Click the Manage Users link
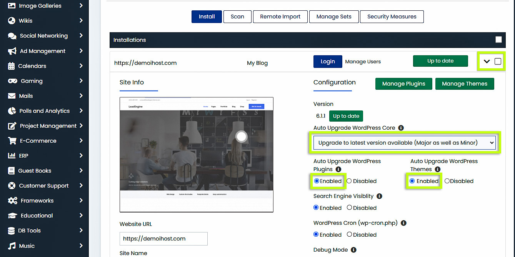Screen dimensions: 515x257 click(x=363, y=61)
